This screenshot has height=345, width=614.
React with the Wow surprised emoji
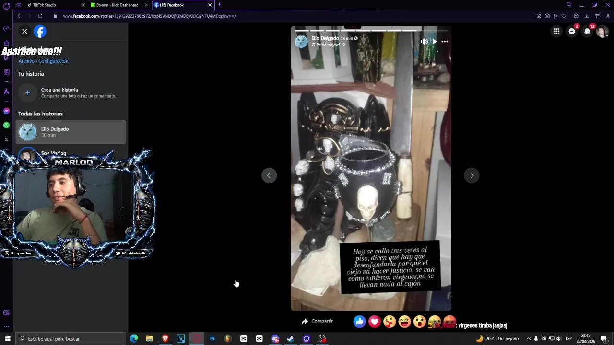(x=420, y=322)
